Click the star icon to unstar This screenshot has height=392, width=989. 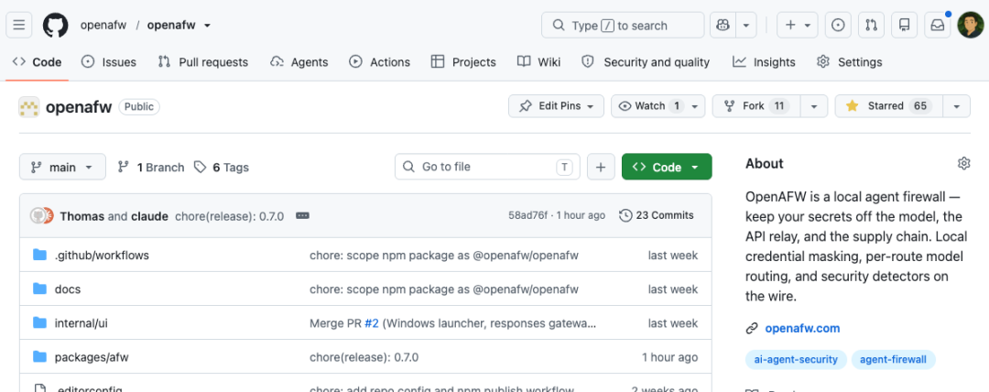(853, 106)
